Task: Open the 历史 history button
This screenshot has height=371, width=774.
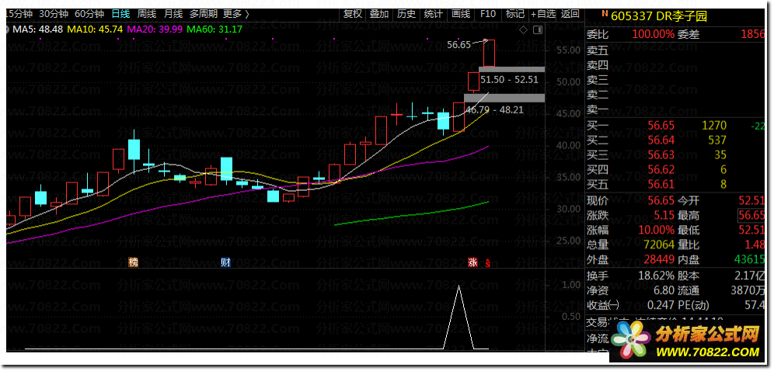Action: pyautogui.click(x=406, y=14)
